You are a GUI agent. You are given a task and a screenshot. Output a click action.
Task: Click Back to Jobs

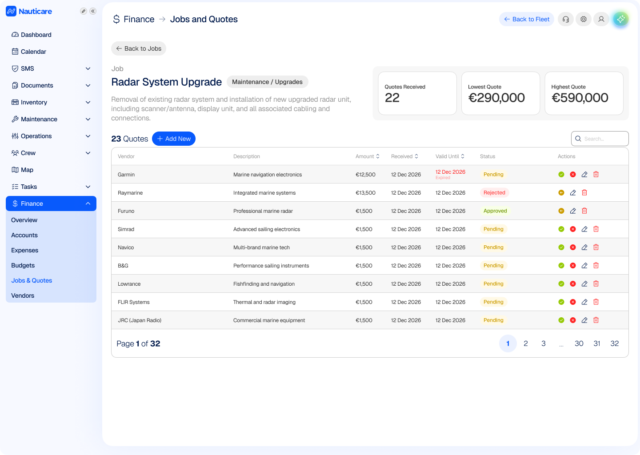click(139, 48)
